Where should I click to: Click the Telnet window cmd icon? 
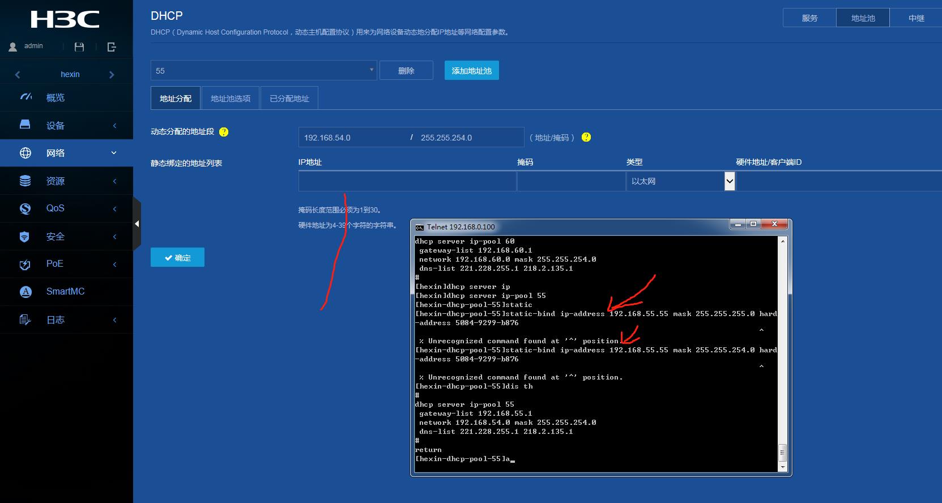click(419, 227)
